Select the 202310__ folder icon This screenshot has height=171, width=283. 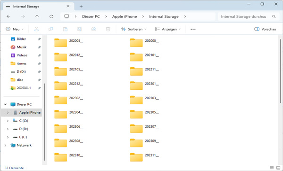pyautogui.click(x=61, y=157)
